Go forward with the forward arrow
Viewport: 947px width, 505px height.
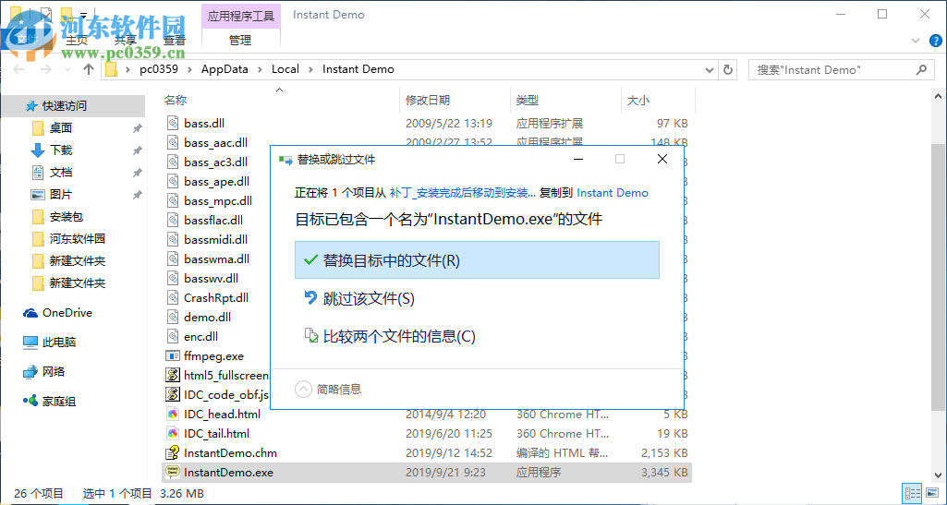[45, 69]
